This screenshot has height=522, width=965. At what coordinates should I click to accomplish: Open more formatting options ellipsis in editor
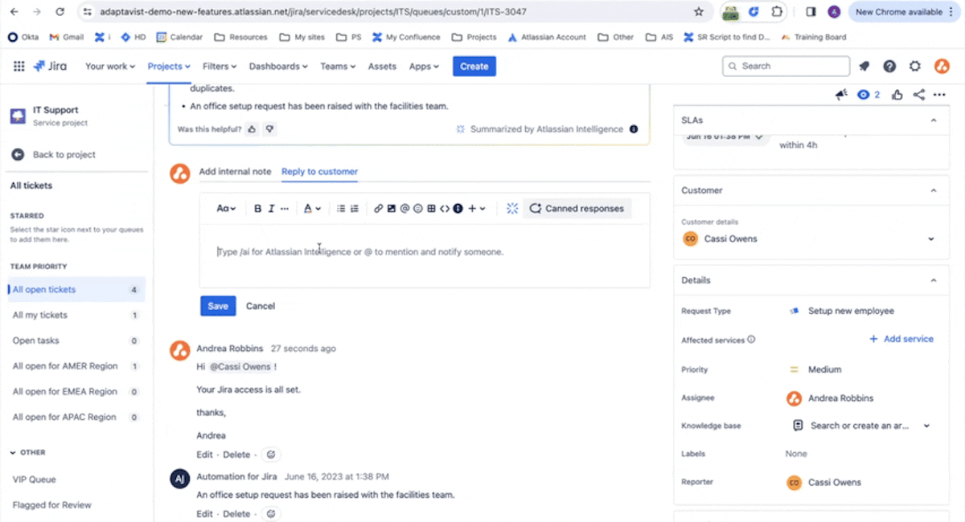click(285, 209)
